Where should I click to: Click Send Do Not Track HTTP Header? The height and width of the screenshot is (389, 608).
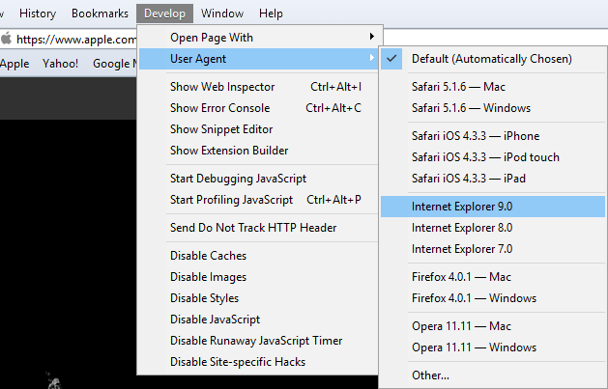[x=253, y=228]
